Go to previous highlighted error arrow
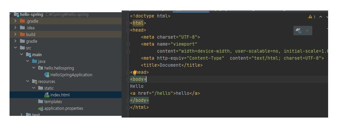 (321, 17)
